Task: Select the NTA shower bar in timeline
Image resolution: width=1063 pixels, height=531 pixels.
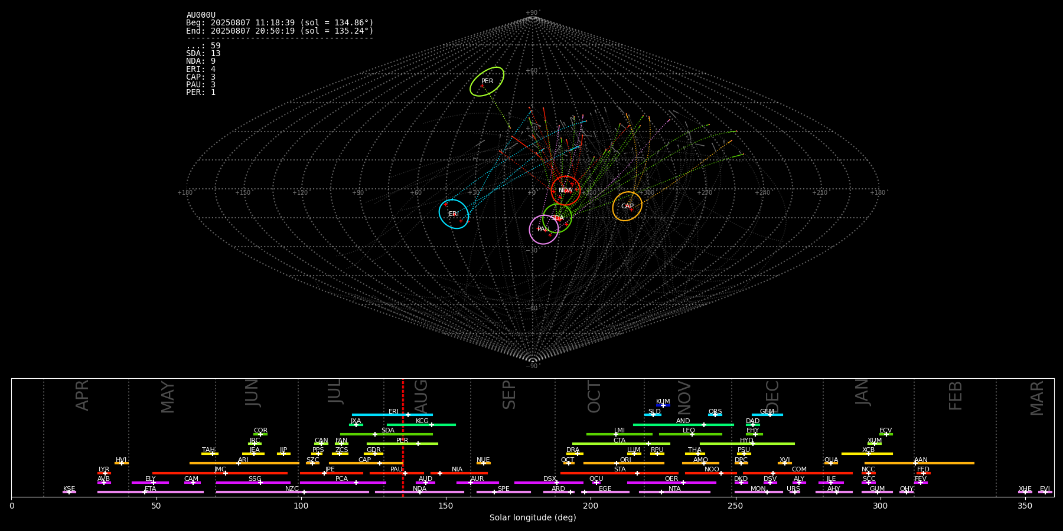Action: pos(674,492)
